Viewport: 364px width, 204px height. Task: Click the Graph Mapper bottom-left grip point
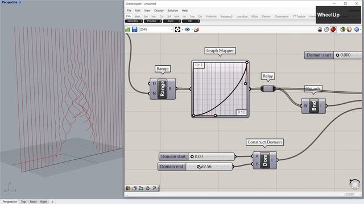pos(193,116)
